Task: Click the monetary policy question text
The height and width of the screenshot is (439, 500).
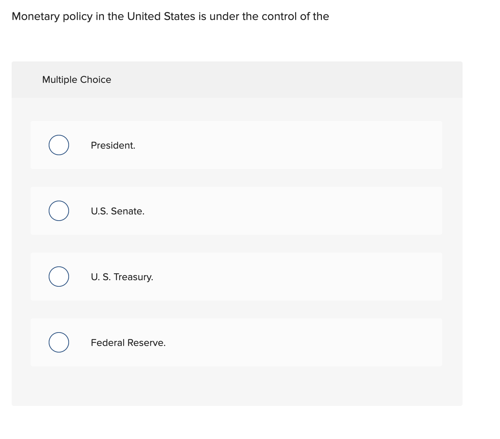Action: tap(170, 16)
